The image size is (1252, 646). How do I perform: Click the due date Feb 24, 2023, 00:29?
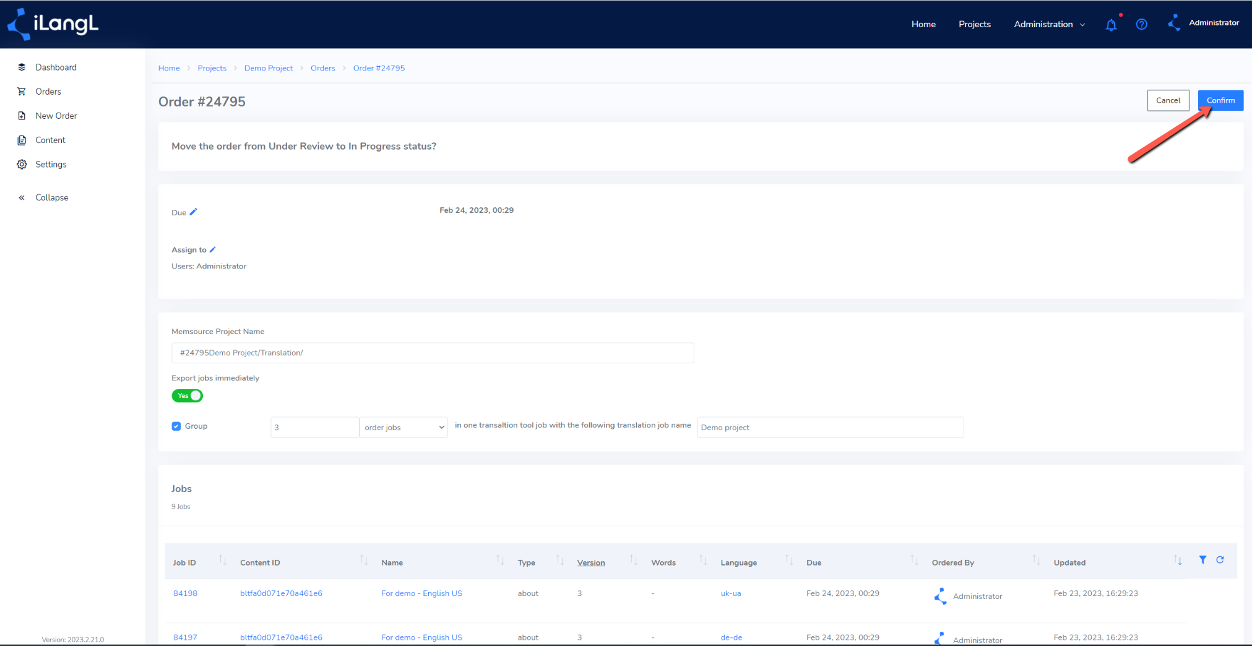pos(477,210)
